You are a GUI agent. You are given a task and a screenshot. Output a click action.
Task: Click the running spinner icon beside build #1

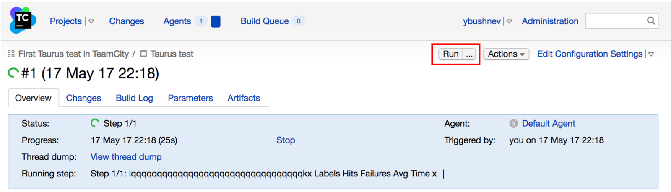tap(13, 73)
